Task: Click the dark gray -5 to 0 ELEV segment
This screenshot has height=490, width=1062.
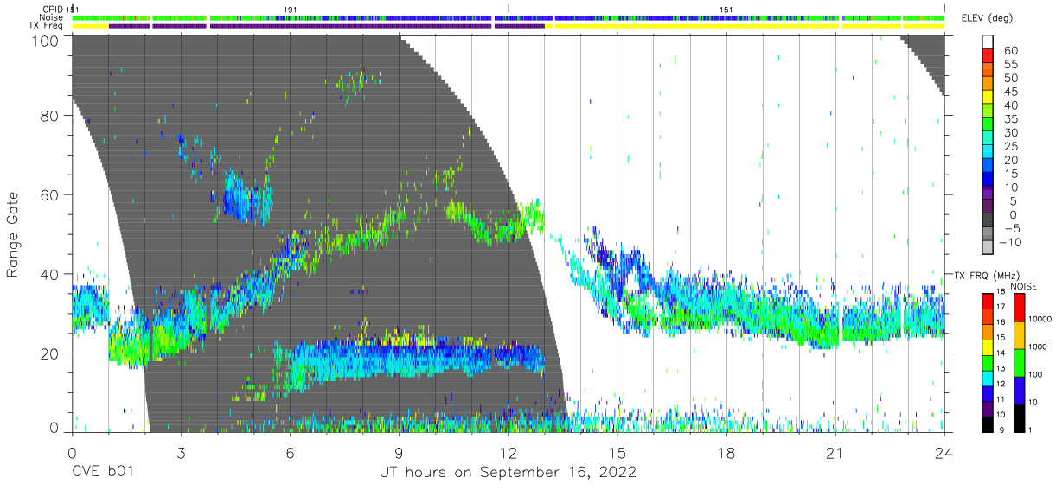Action: click(x=988, y=220)
